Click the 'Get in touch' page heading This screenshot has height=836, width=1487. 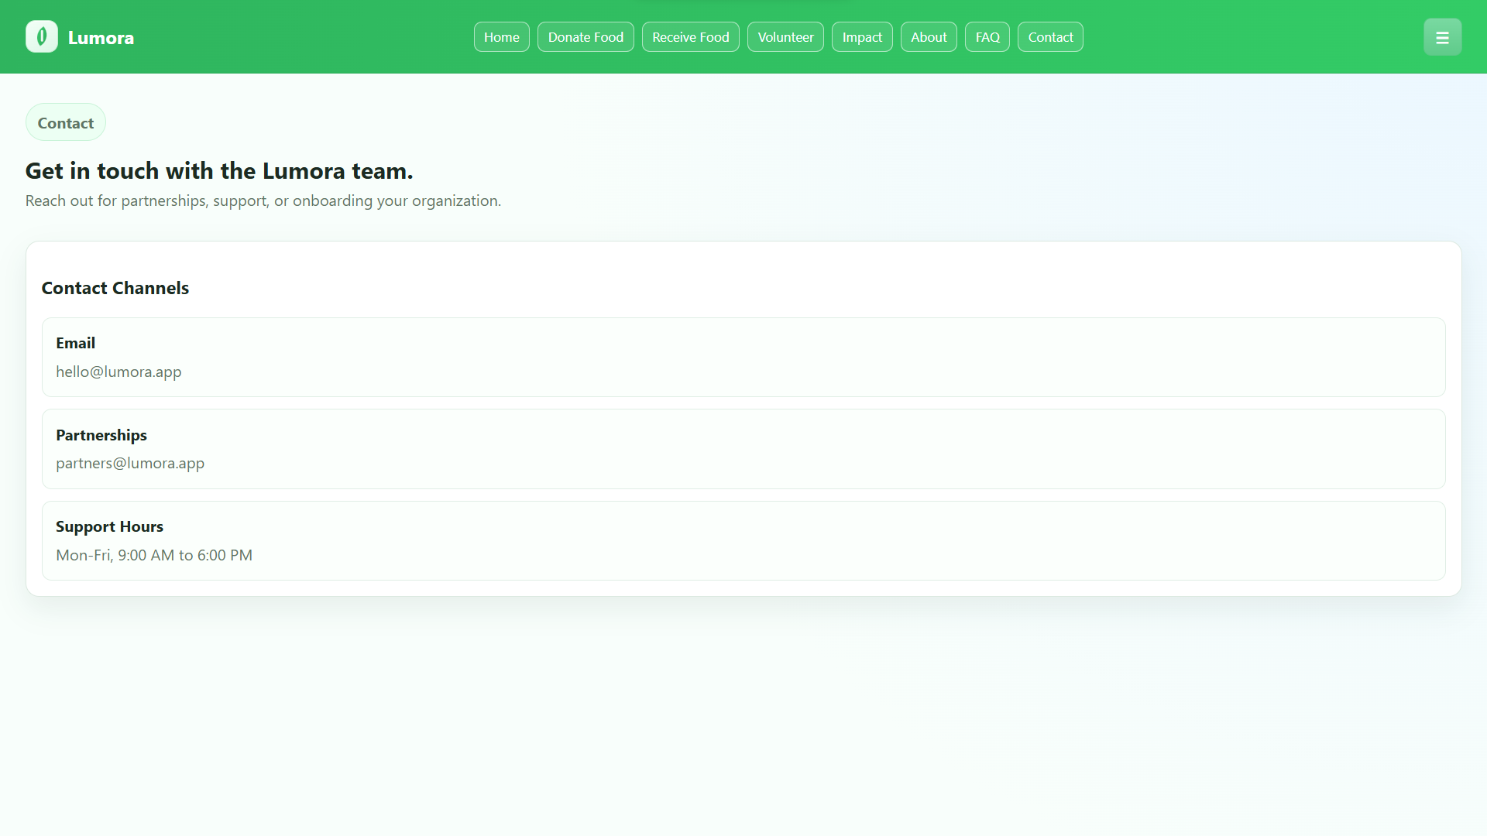point(219,170)
